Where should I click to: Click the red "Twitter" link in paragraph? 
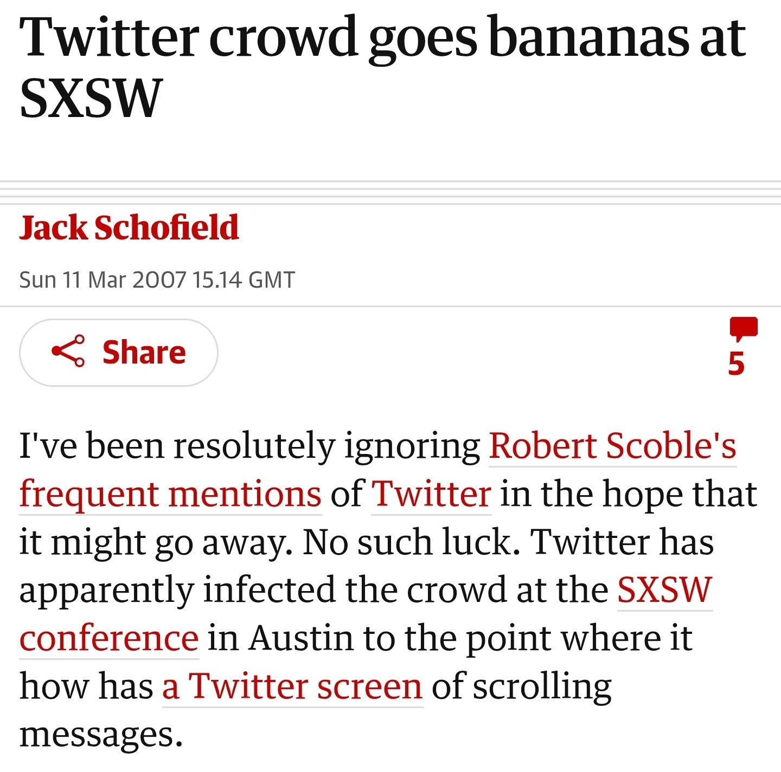point(432,494)
